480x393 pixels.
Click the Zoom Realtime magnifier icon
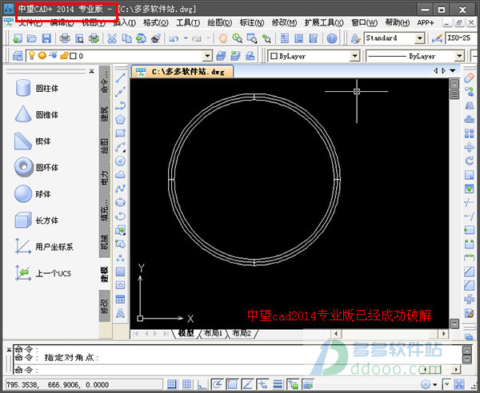click(x=238, y=38)
